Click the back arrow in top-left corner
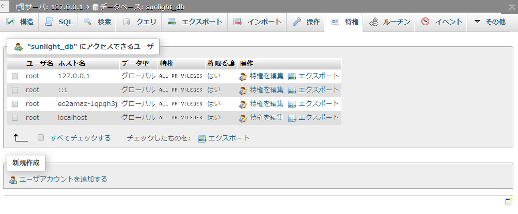518x214 pixels. coord(5,7)
